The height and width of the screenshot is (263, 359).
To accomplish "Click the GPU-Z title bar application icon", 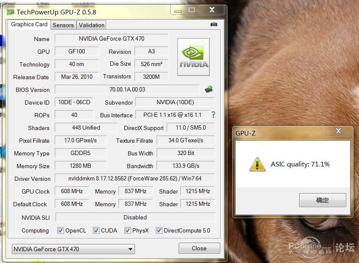I will (x=11, y=12).
